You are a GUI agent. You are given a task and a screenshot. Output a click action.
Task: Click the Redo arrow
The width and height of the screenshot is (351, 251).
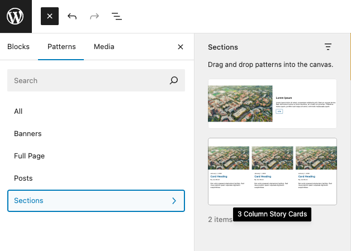(x=94, y=16)
